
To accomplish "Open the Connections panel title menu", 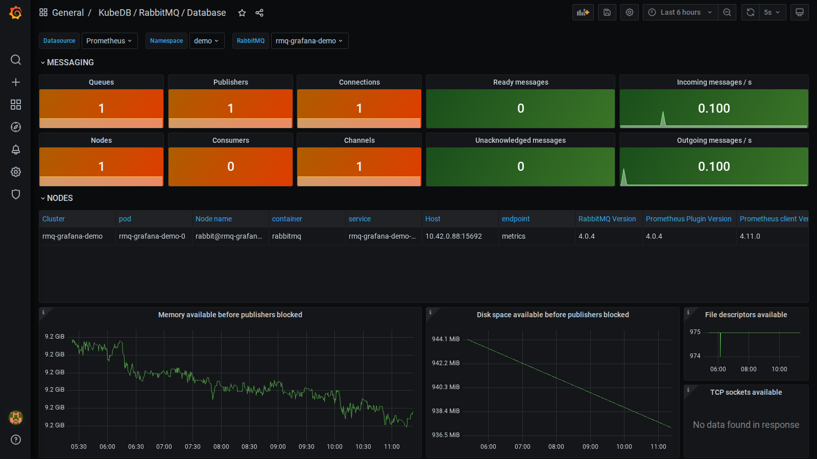I will [359, 82].
